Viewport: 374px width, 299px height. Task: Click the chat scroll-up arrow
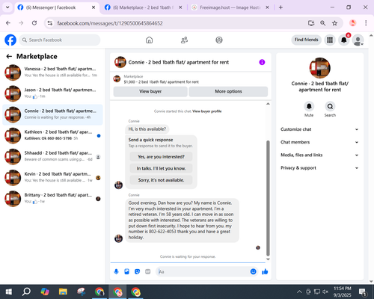(x=268, y=104)
